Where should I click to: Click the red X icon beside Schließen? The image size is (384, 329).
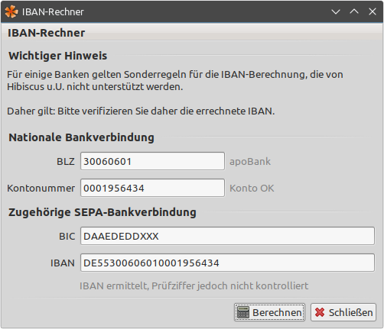320,312
